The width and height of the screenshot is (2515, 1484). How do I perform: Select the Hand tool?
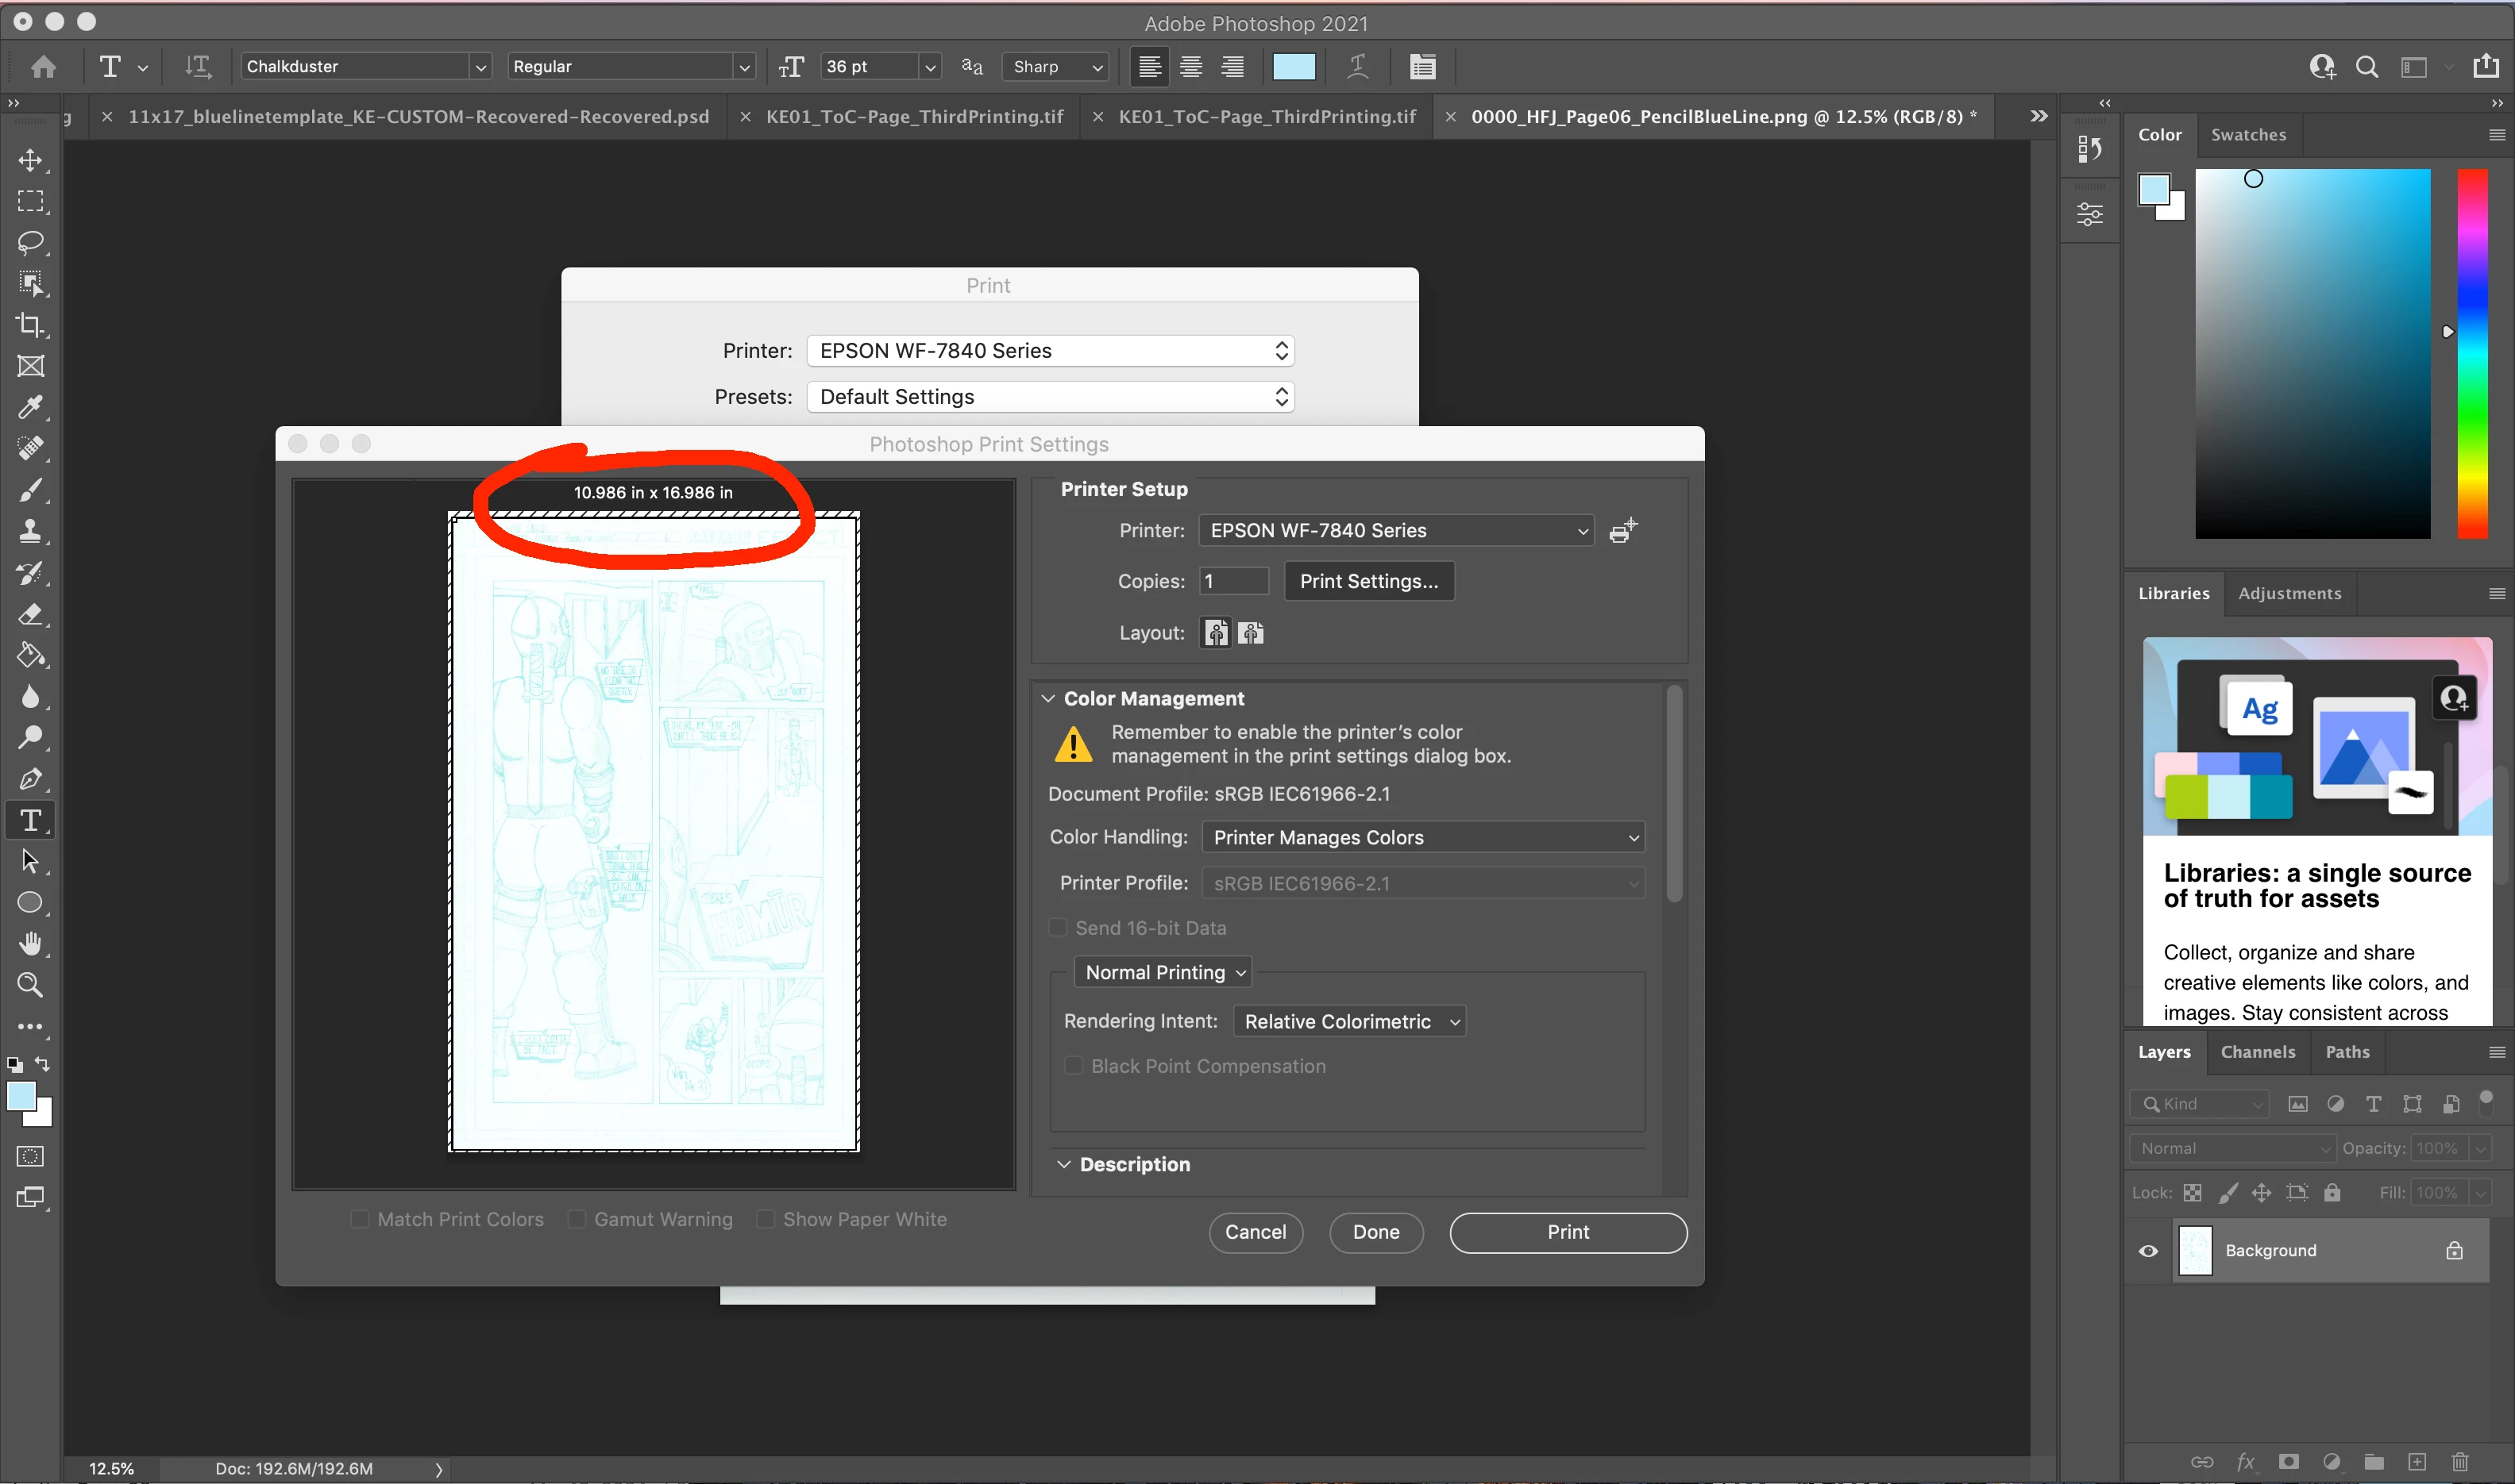[30, 943]
